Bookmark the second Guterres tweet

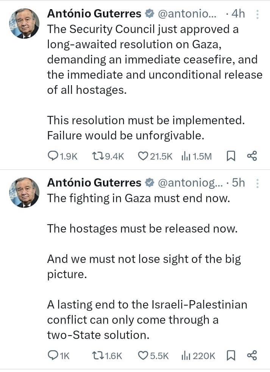231,356
